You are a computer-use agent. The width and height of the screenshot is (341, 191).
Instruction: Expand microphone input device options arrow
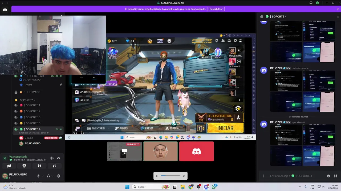[43, 176]
